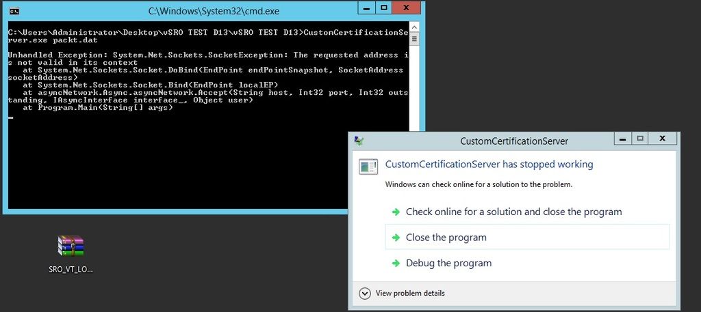This screenshot has height=312, width=701.
Task: Click the application icon beside the stopped working heading
Action: pyautogui.click(x=368, y=166)
